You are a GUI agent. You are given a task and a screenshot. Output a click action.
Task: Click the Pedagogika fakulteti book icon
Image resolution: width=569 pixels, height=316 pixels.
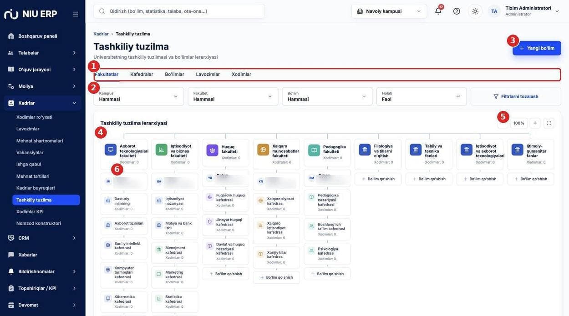[x=314, y=150]
